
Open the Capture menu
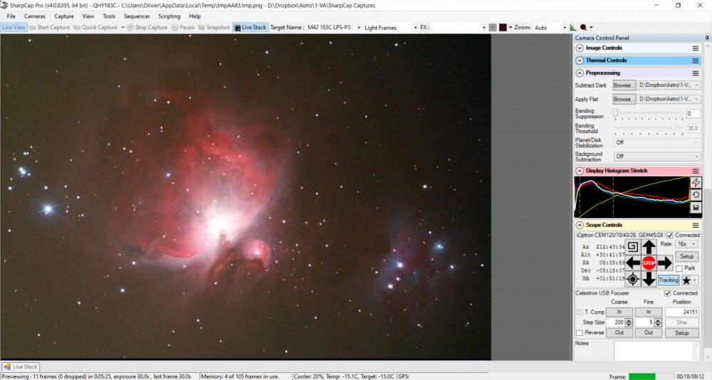point(64,16)
